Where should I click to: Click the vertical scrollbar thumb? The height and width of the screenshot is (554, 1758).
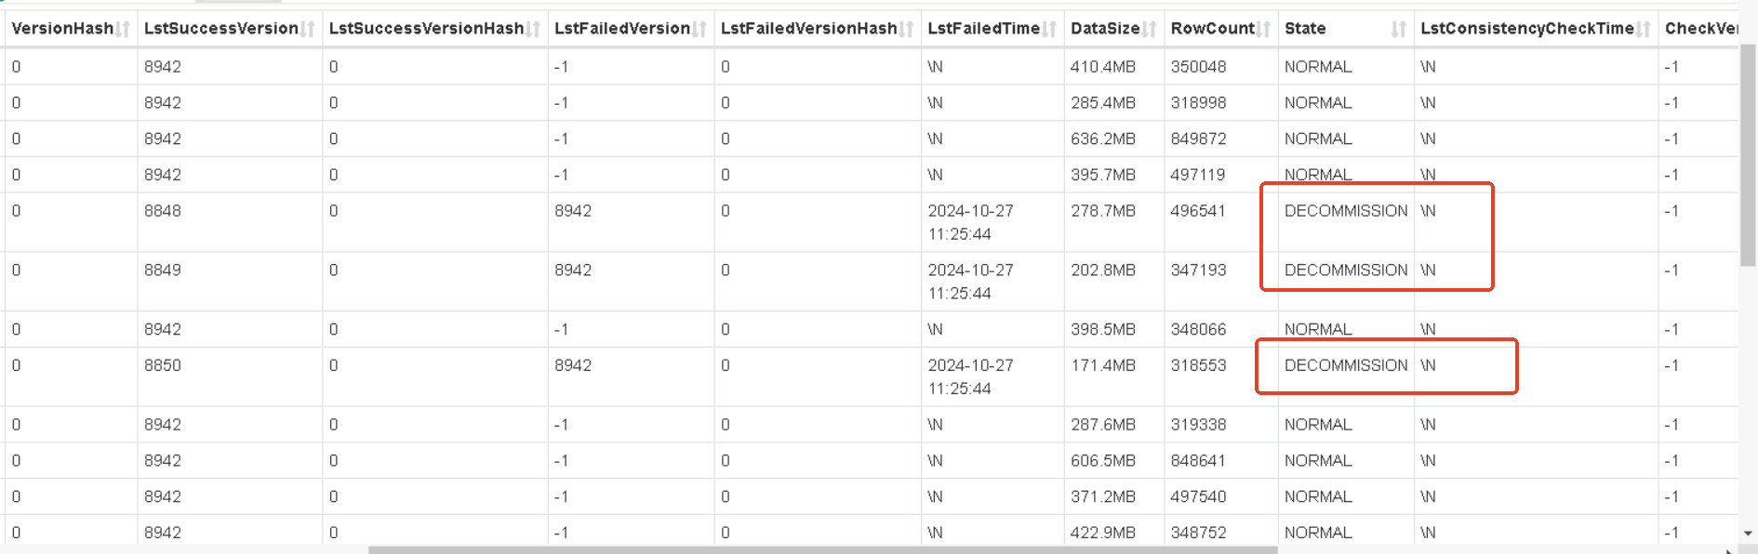(1748, 155)
